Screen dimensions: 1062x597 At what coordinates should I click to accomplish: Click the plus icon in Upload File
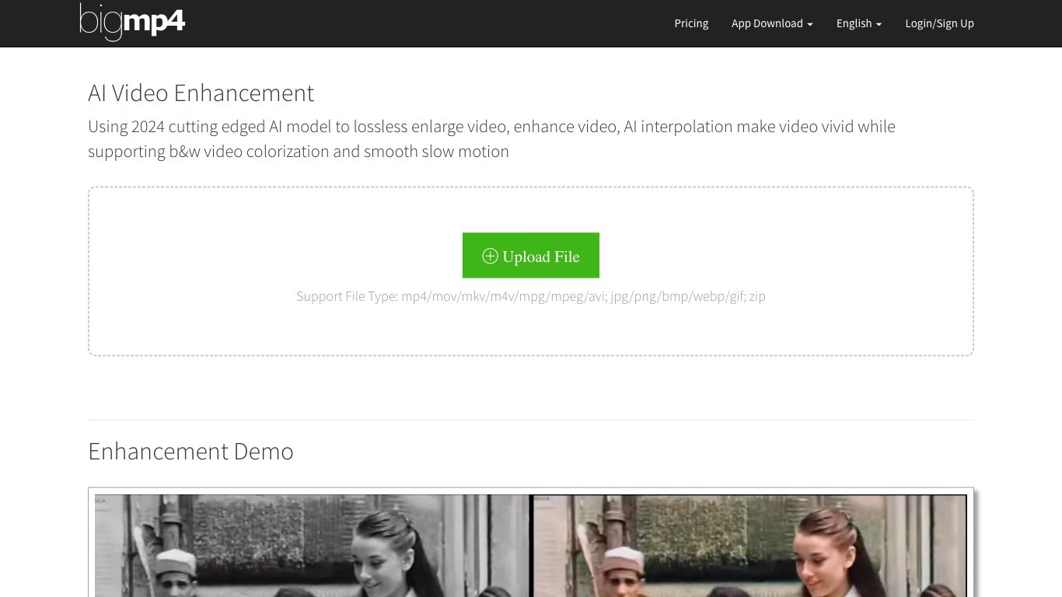[x=490, y=256]
